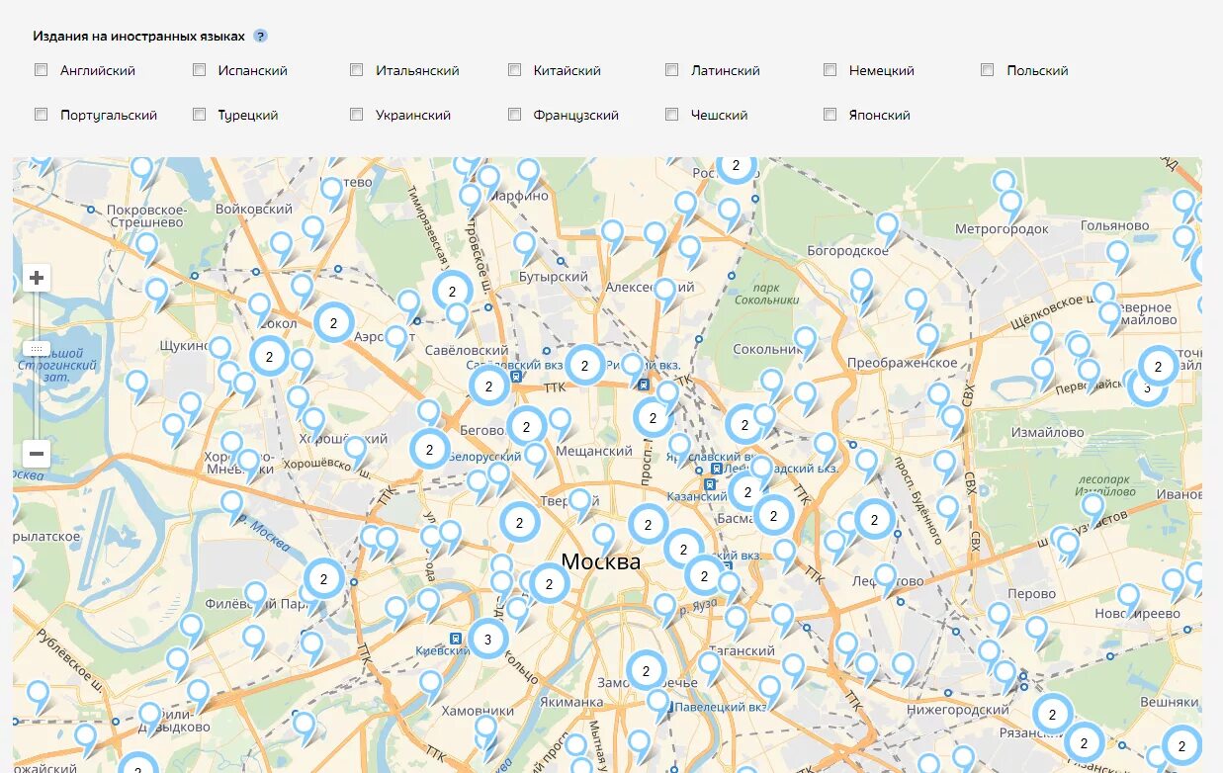The height and width of the screenshot is (773, 1223).
Task: Select the Китайский checkbox
Action: 515,70
